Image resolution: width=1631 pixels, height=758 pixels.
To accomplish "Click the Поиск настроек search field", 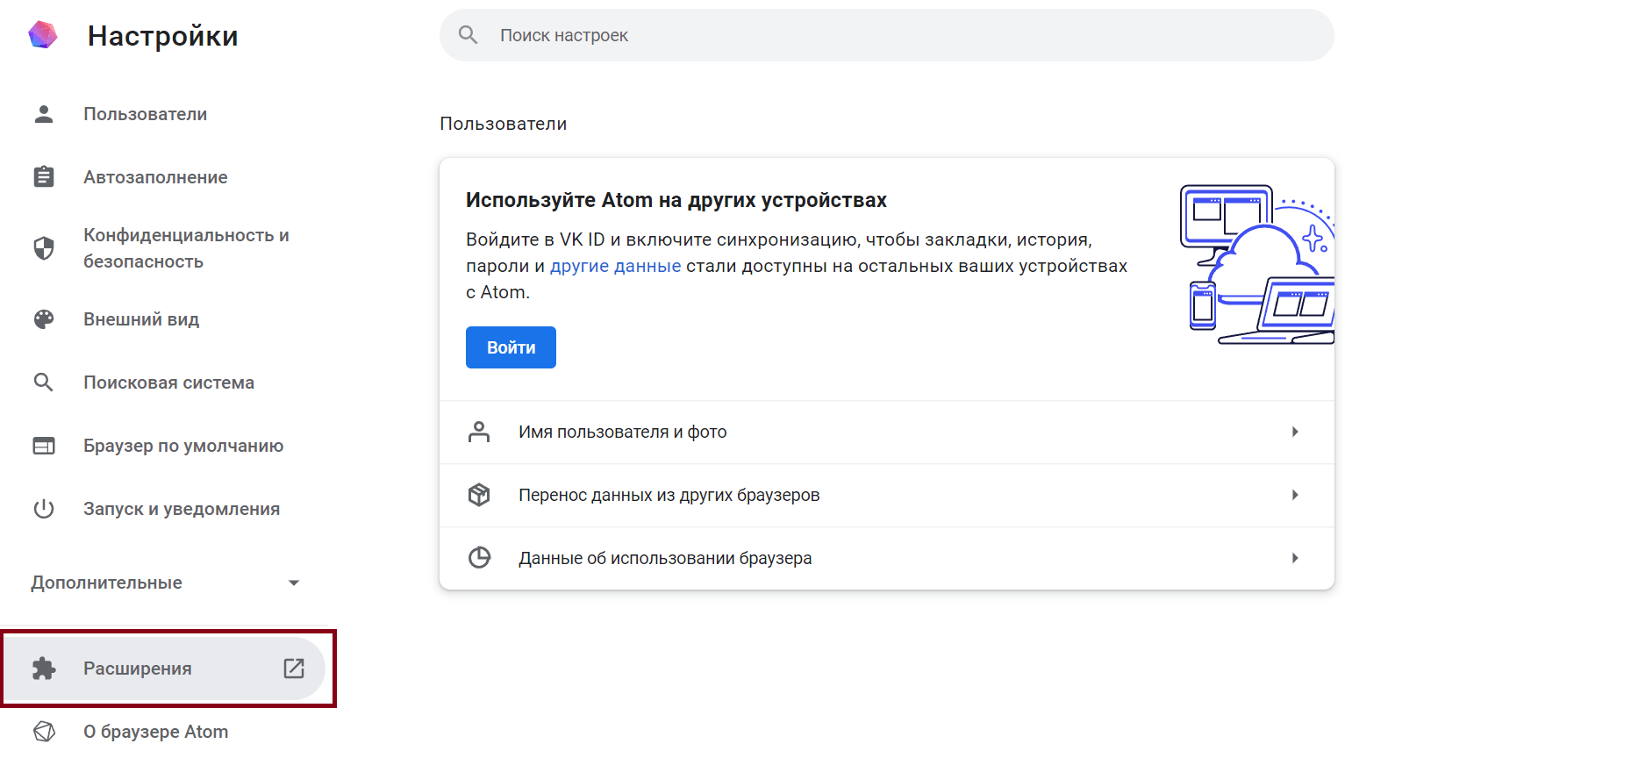I will (886, 35).
